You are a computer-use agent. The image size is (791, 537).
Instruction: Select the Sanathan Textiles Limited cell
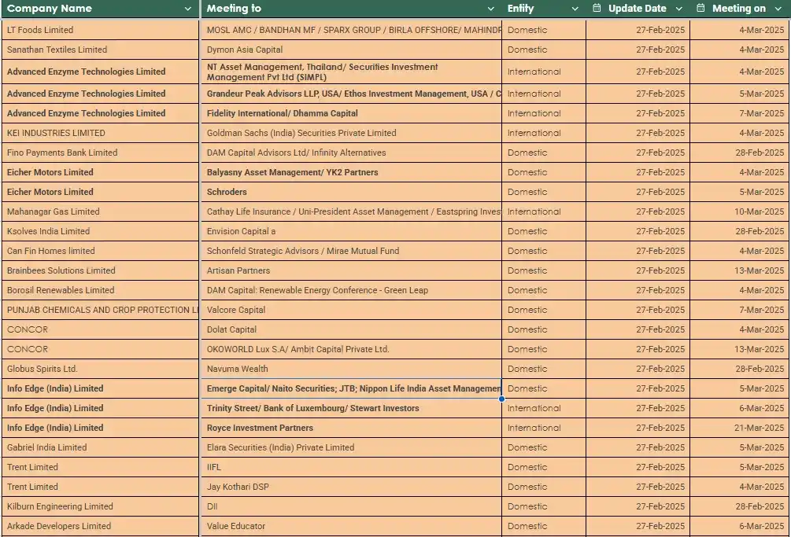click(100, 50)
